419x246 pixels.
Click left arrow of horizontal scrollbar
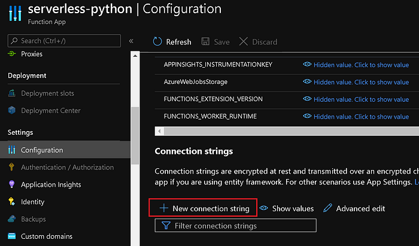[160, 131]
